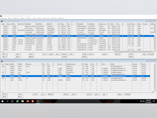Click the K-Claims button
Screen dimensions: 157x118
coord(104,54)
